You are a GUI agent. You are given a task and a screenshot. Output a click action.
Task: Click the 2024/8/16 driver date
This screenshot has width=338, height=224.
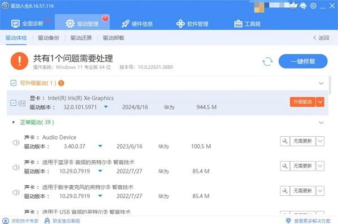[x=135, y=107]
